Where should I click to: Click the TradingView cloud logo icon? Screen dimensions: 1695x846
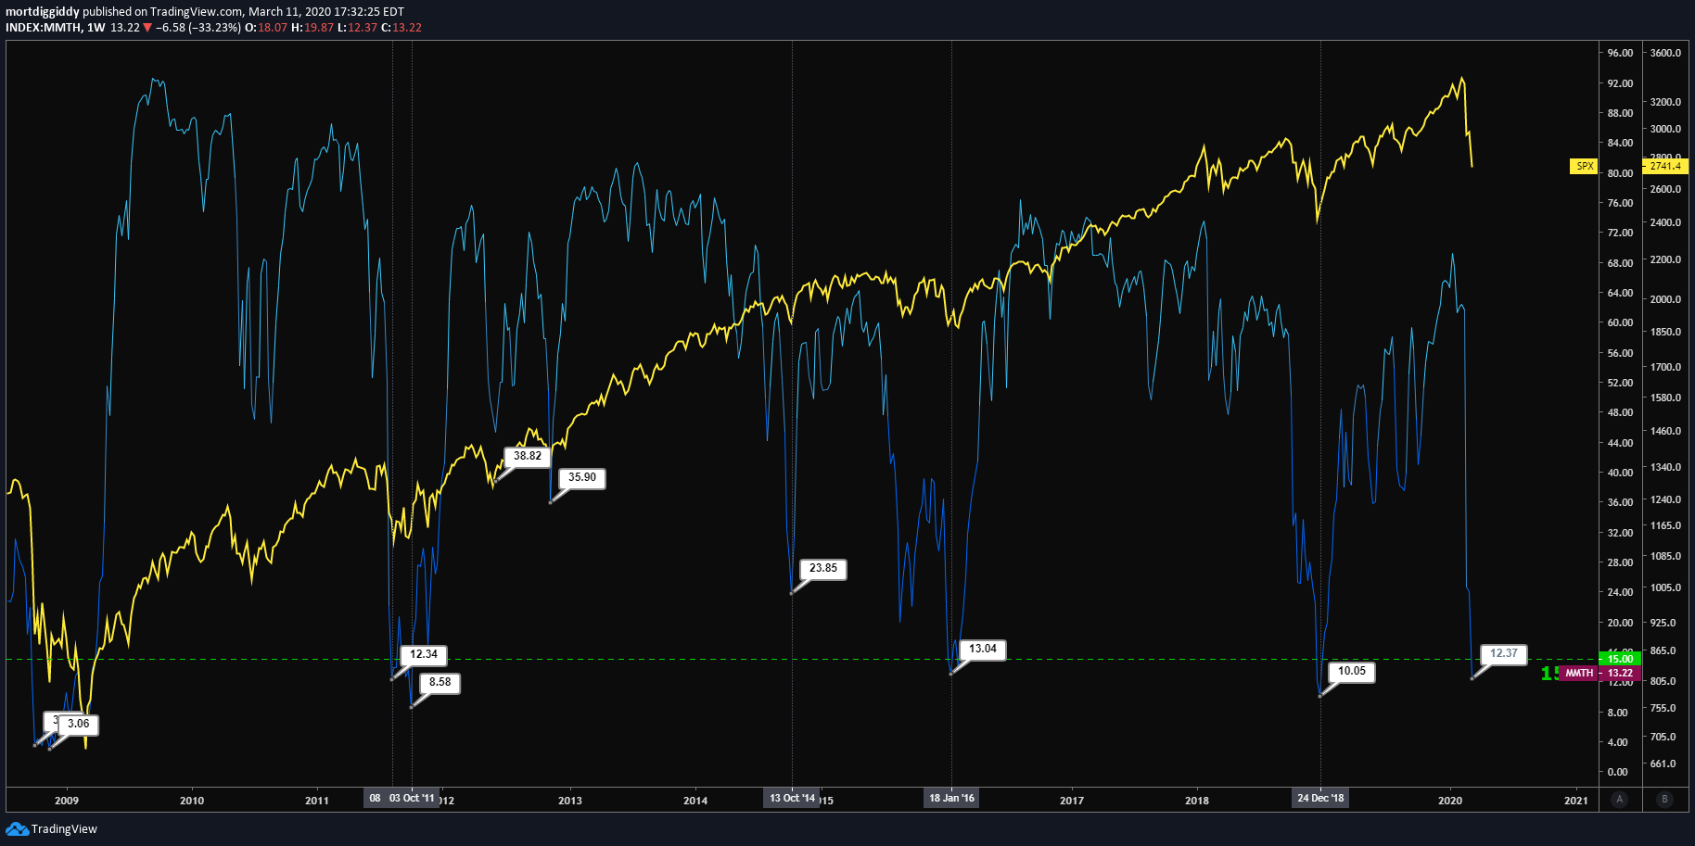pyautogui.click(x=17, y=828)
